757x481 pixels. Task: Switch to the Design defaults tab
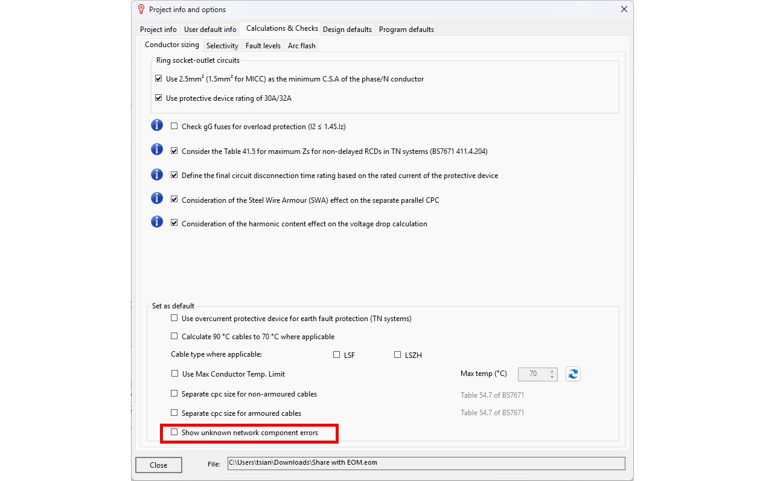pyautogui.click(x=347, y=30)
